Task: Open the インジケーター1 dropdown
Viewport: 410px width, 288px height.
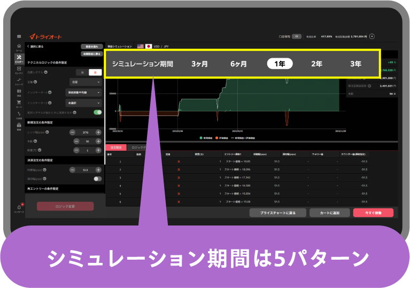Action: (x=83, y=92)
